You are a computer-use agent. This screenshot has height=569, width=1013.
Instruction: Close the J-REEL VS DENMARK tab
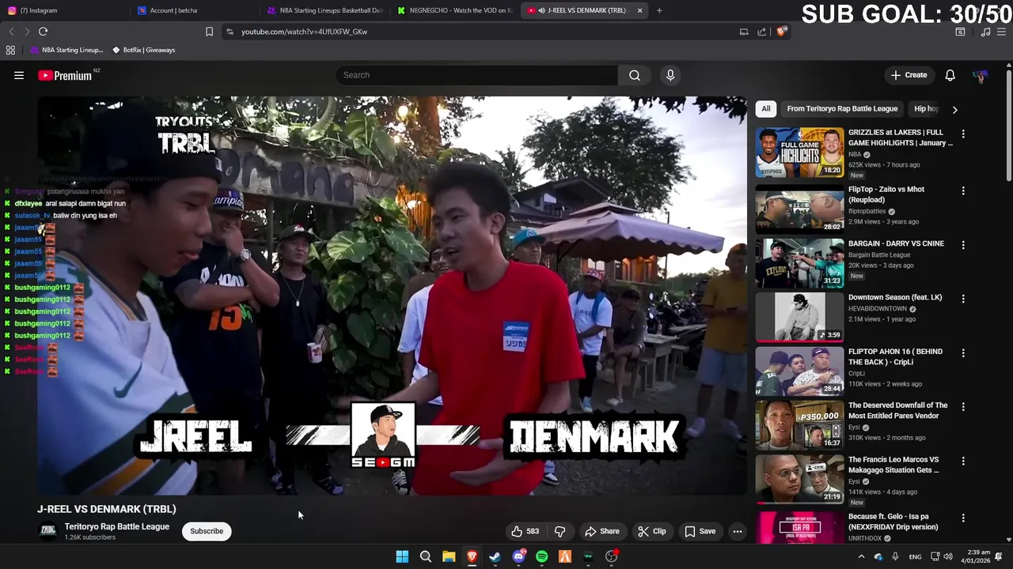[x=639, y=10]
